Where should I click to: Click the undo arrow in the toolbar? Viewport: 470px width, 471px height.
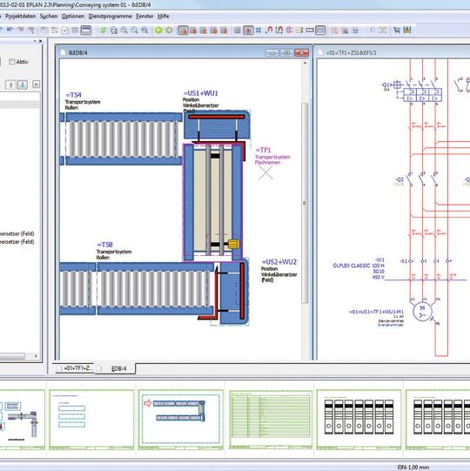pos(10,30)
